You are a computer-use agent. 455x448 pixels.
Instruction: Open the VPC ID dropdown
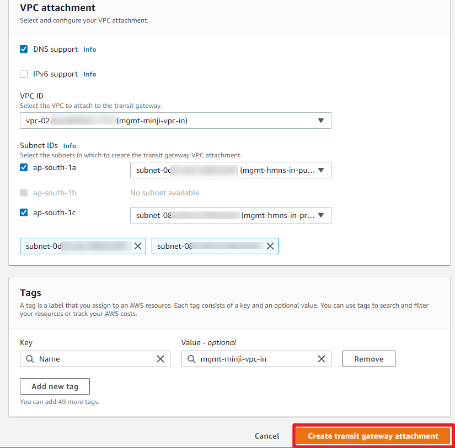click(x=175, y=121)
